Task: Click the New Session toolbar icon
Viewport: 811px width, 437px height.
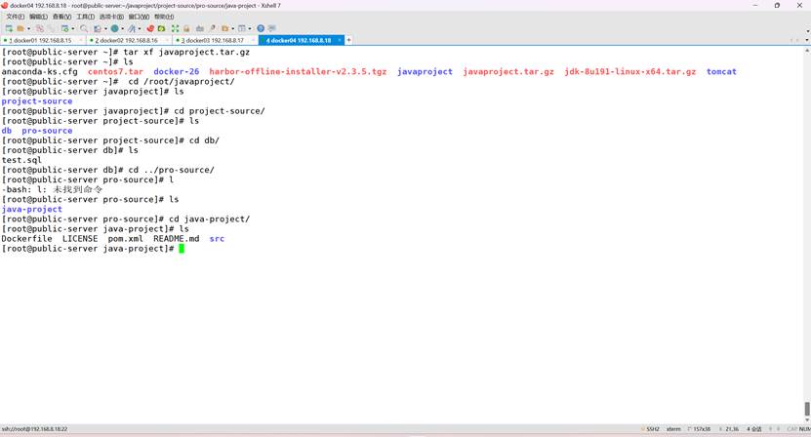Action: click(8, 28)
